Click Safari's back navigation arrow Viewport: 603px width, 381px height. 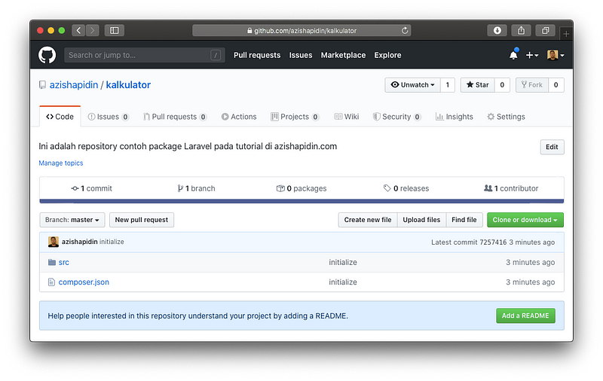78,31
